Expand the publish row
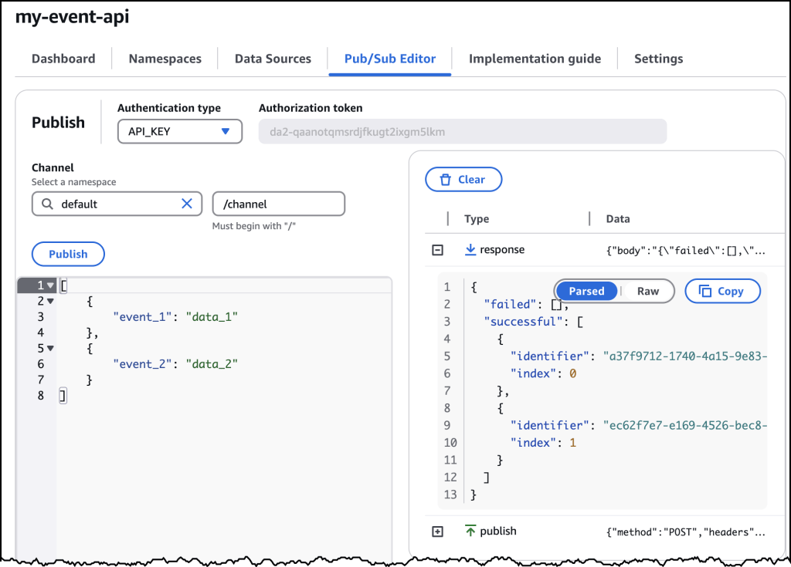Screen dimensions: 791x567 click(x=437, y=532)
